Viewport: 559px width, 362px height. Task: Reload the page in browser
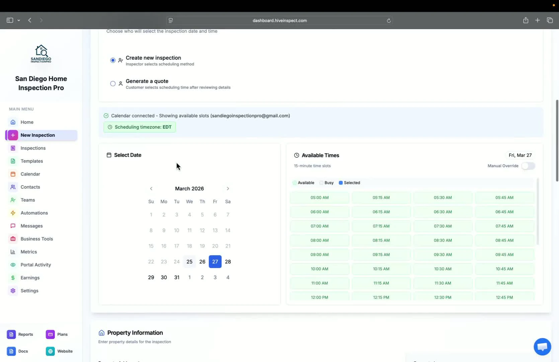click(389, 20)
